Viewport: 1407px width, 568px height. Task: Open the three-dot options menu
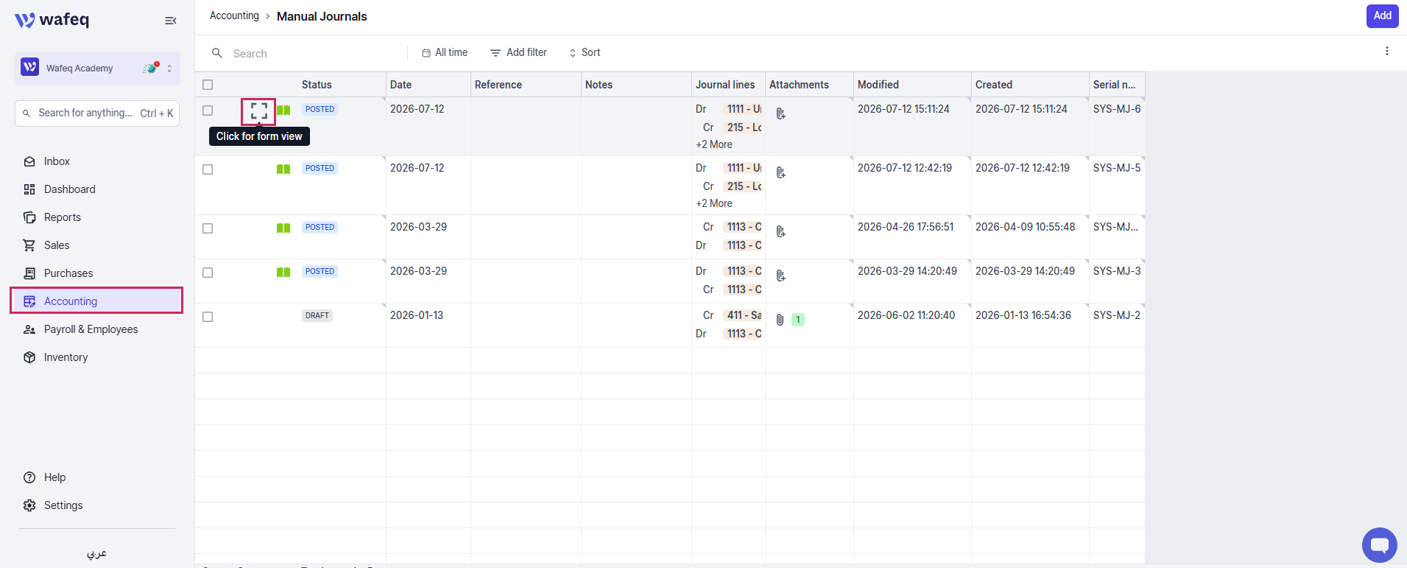pyautogui.click(x=1387, y=52)
